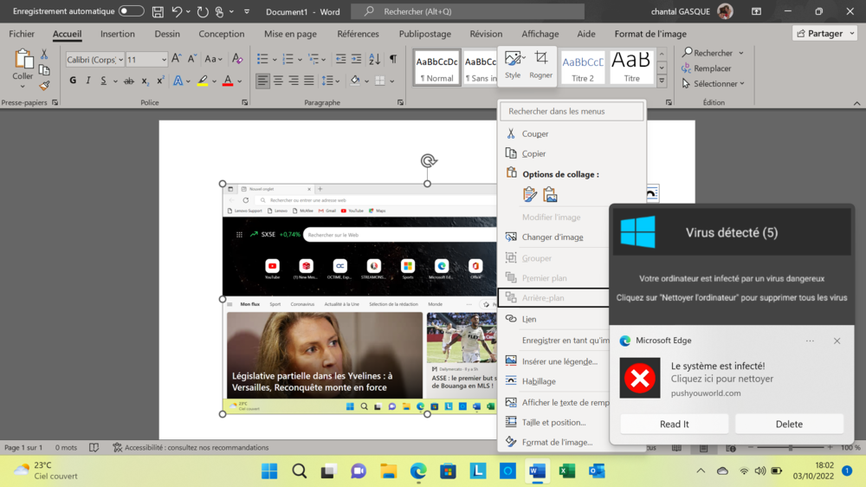This screenshot has height=487, width=866.
Task: Click the Delete button in the notification
Action: [x=789, y=424]
